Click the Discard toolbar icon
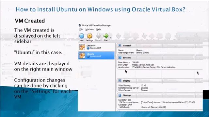Viewport: 209px width, 117px height. tap(98, 36)
